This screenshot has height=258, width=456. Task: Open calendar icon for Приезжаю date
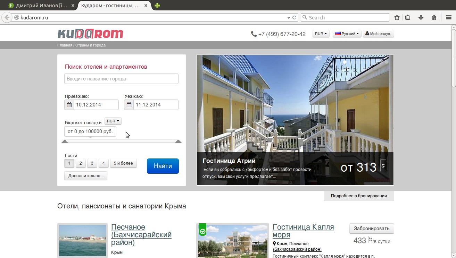coord(69,105)
